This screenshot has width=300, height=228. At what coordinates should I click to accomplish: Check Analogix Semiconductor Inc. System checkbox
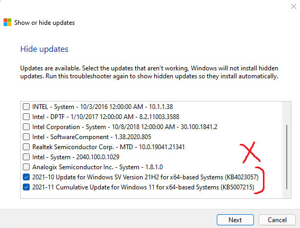[26, 167]
